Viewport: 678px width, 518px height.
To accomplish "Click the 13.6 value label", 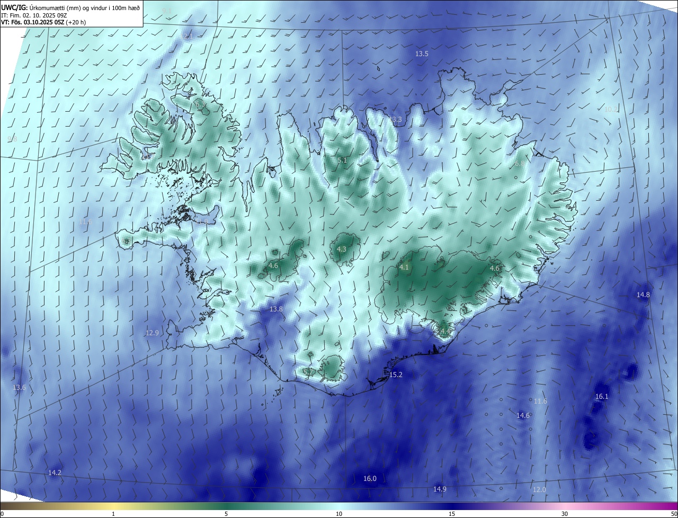I will pyautogui.click(x=19, y=388).
